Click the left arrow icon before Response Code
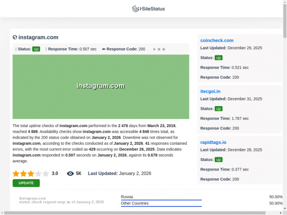This screenshot has height=215, width=287. click(x=103, y=49)
